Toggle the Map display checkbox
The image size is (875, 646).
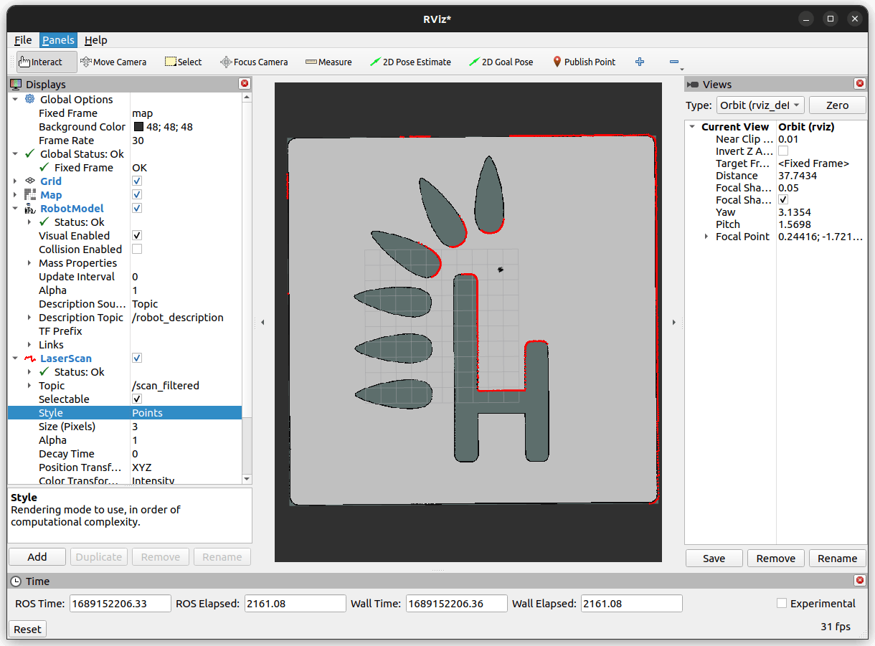(137, 195)
